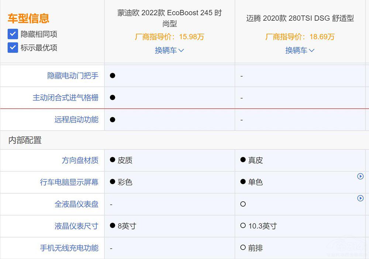Open the 行车电脑显示屏幕 parameter link
369x259 pixels.
pyautogui.click(x=69, y=182)
